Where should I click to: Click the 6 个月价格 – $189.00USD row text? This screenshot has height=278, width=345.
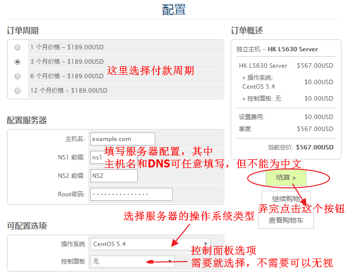coord(67,76)
